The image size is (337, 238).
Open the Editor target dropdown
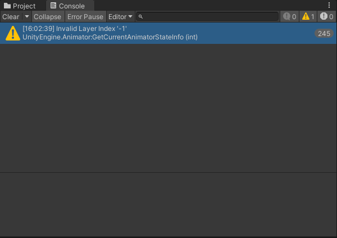pyautogui.click(x=120, y=17)
